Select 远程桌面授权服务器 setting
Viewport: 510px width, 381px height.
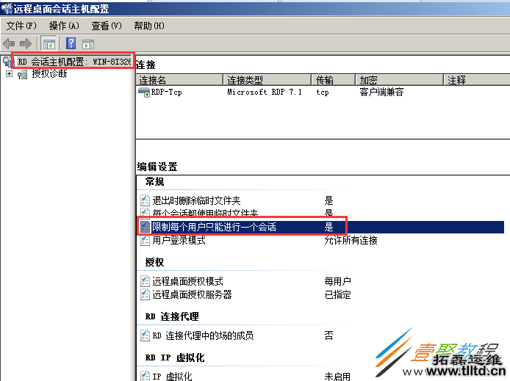click(192, 294)
